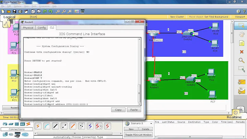Screen dimensions: 247x139
Task: Open the Edit menu
Action: point(9,6)
